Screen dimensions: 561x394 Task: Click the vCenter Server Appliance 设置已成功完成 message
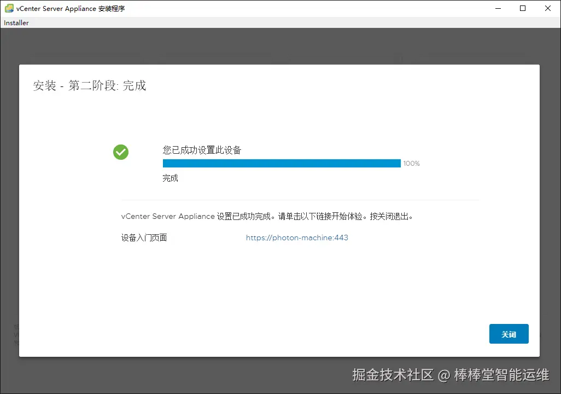point(267,216)
